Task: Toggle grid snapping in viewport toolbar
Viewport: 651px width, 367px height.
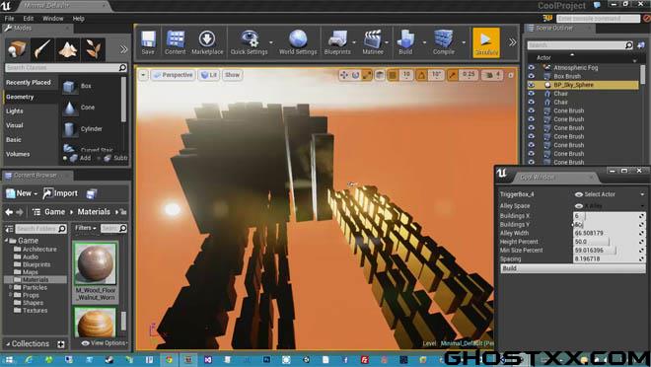Action: pyautogui.click(x=393, y=75)
